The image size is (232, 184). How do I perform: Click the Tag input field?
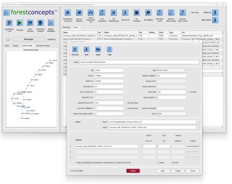click(x=109, y=70)
